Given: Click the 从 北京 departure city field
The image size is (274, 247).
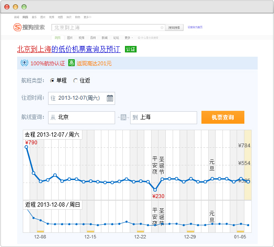Looking at the screenshot, I should (x=82, y=117).
